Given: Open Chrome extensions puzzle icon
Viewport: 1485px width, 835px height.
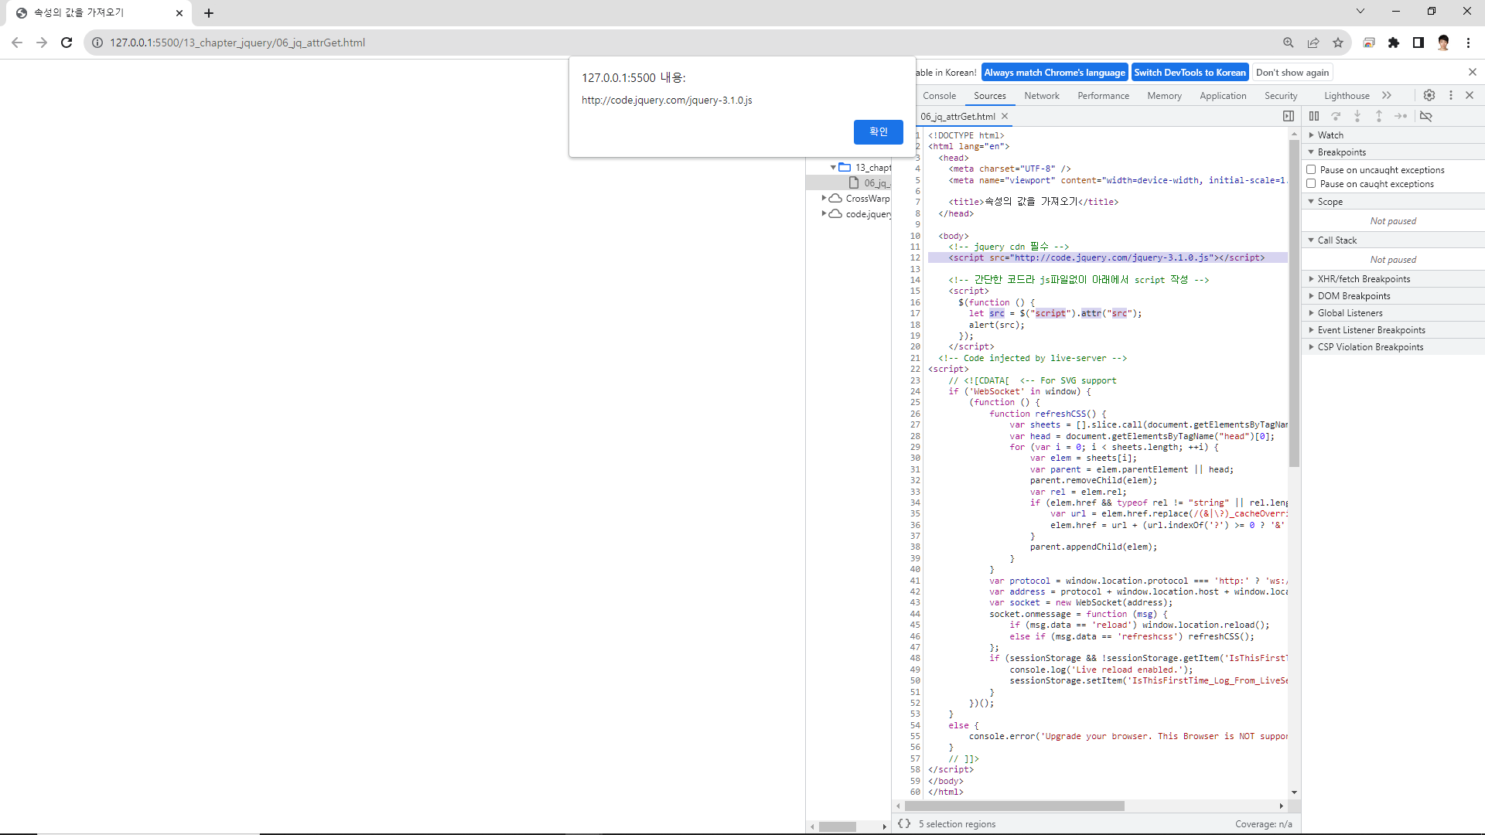Looking at the screenshot, I should [1394, 43].
